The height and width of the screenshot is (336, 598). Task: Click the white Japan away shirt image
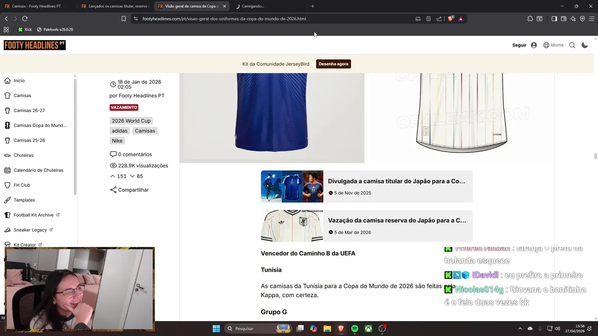point(462,118)
